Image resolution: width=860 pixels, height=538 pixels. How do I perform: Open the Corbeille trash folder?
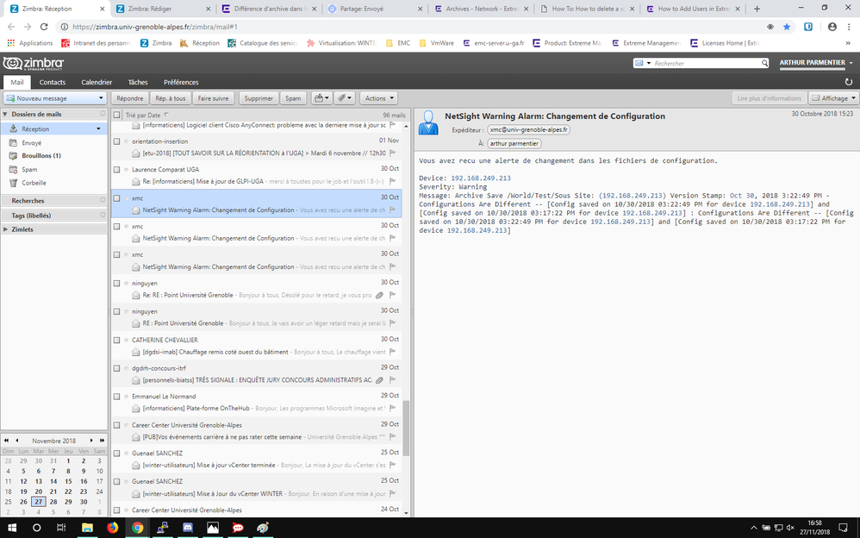[x=34, y=183]
